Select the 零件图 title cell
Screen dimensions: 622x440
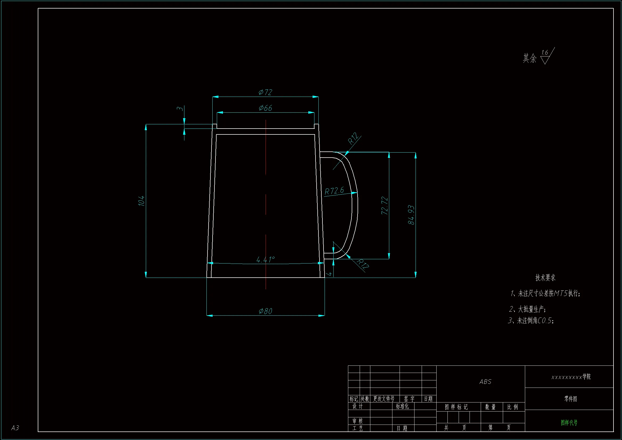click(570, 399)
